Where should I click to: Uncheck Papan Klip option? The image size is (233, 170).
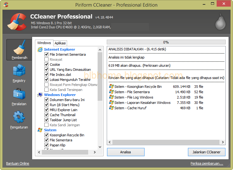pyautogui.click(x=47, y=145)
